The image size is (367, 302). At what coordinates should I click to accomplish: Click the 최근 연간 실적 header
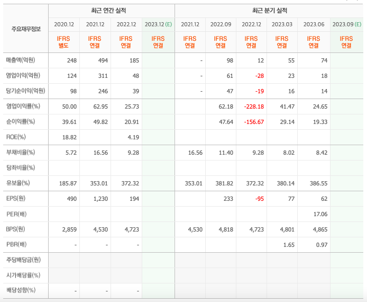coord(108,11)
